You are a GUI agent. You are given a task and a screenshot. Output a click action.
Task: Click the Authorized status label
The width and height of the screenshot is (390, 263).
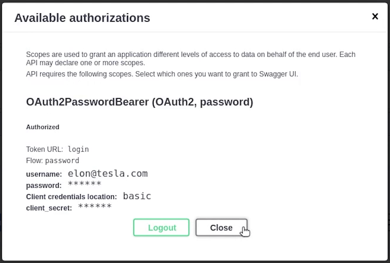43,127
